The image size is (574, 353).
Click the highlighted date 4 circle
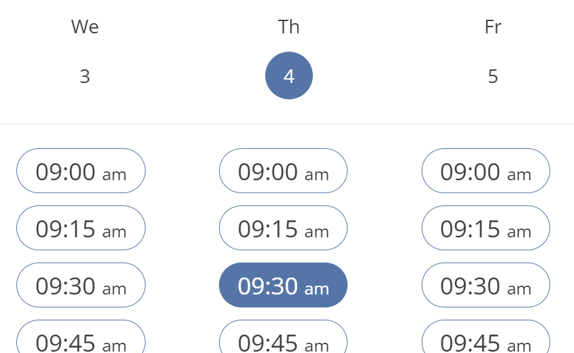289,75
